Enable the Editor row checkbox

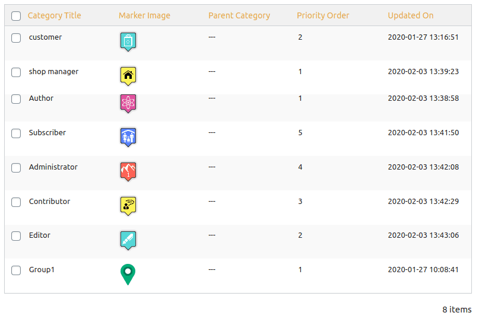[x=16, y=236]
